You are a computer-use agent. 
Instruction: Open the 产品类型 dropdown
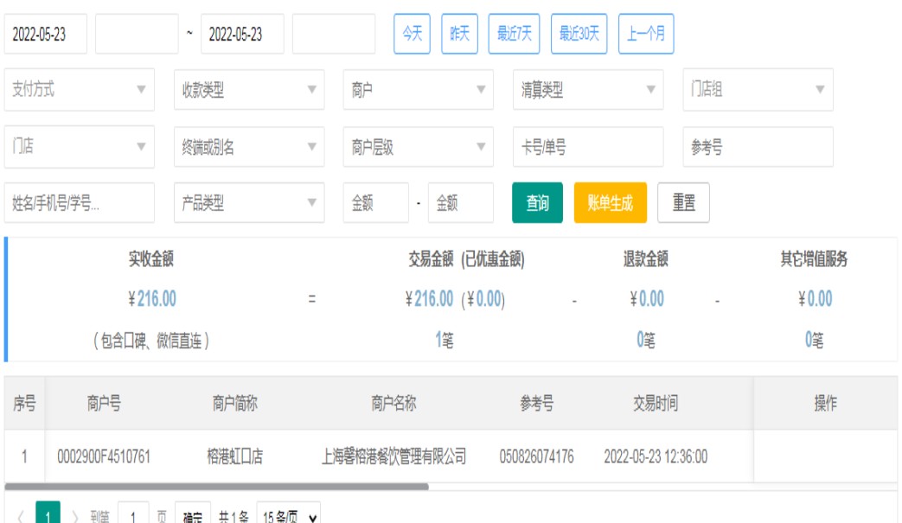point(249,203)
